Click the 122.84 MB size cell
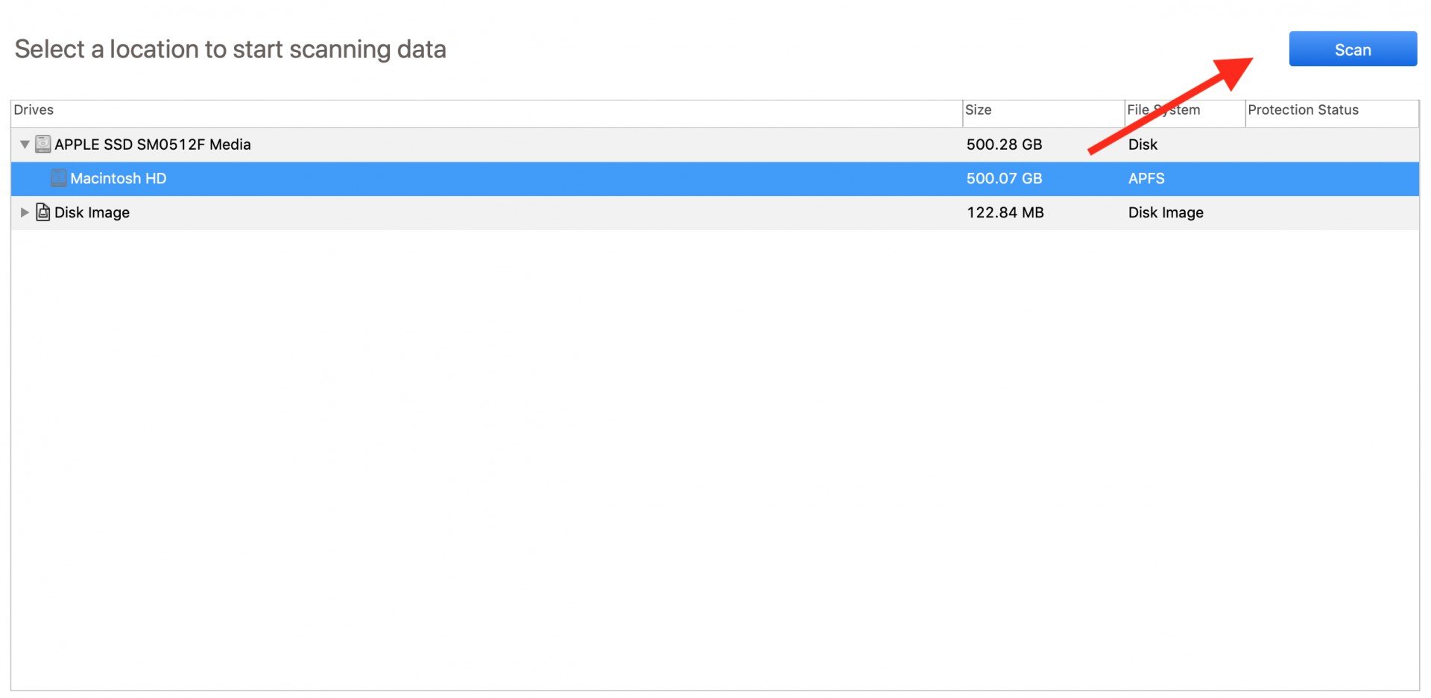The height and width of the screenshot is (698, 1431). coord(1005,213)
